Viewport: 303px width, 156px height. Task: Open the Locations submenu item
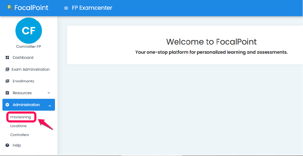pyautogui.click(x=18, y=126)
